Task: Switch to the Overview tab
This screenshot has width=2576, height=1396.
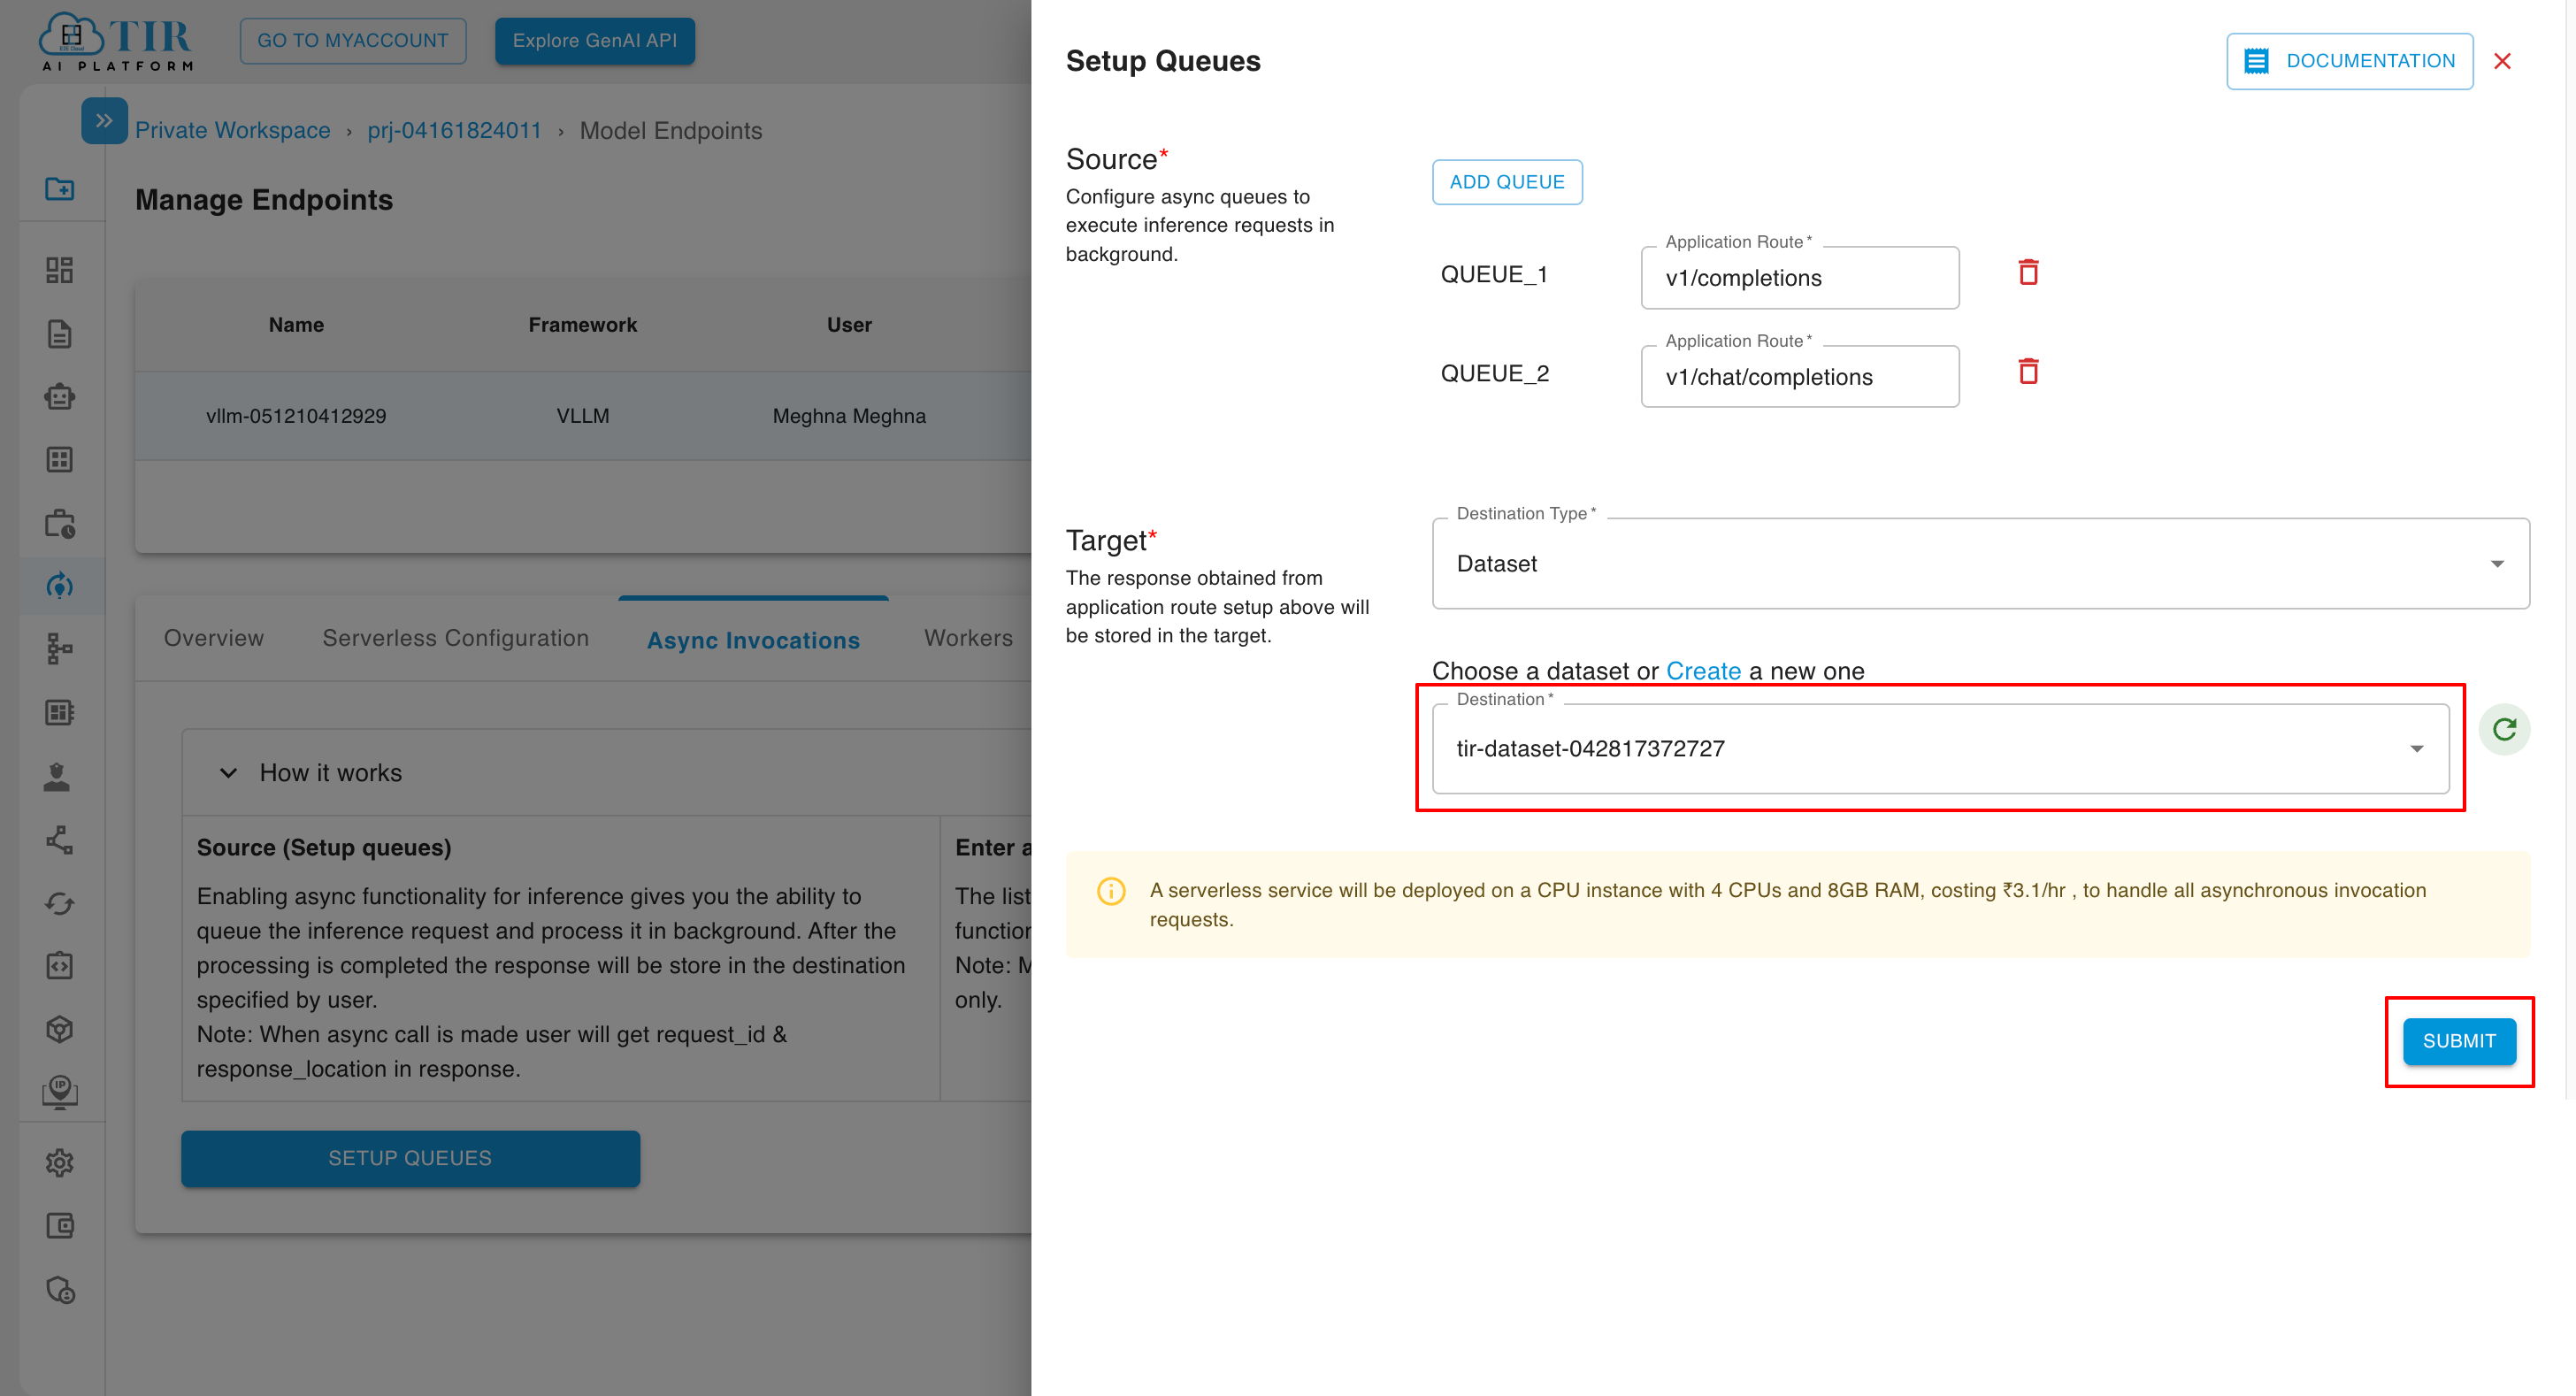Action: tap(214, 638)
